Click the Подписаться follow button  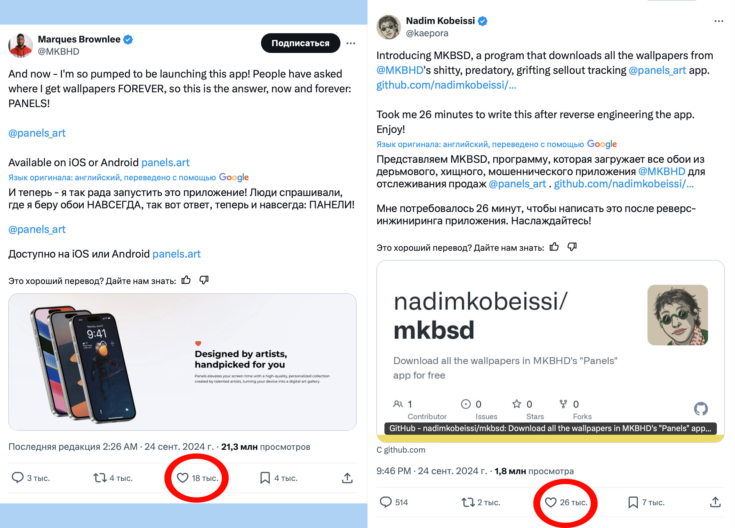[x=300, y=43]
